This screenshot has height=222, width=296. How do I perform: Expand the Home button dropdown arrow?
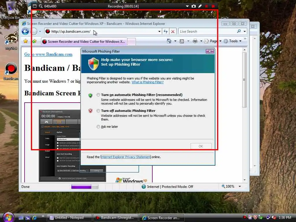tap(175, 41)
